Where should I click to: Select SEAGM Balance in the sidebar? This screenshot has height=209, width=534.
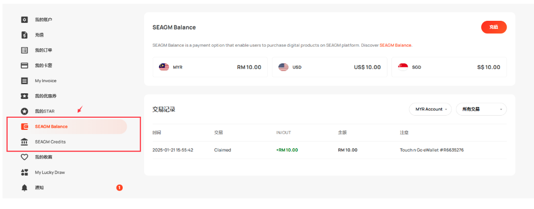51,126
